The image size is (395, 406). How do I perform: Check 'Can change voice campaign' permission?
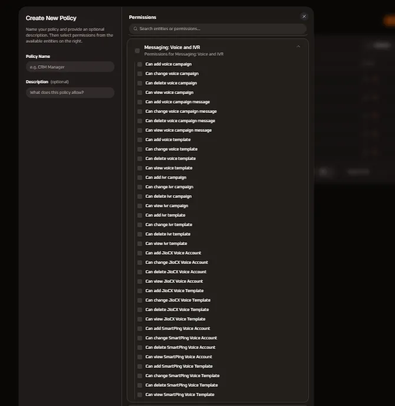140,74
